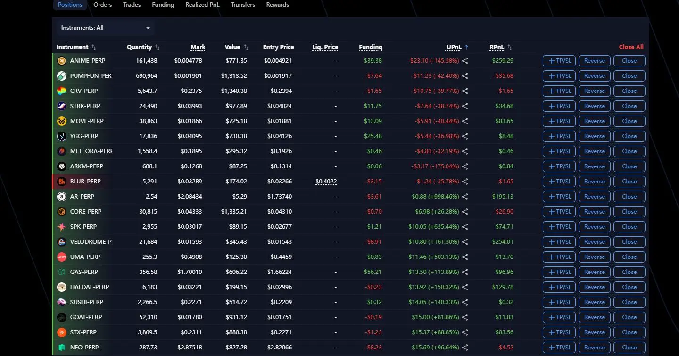Image resolution: width=679 pixels, height=356 pixels.
Task: Switch to the Positions tab
Action: click(70, 5)
